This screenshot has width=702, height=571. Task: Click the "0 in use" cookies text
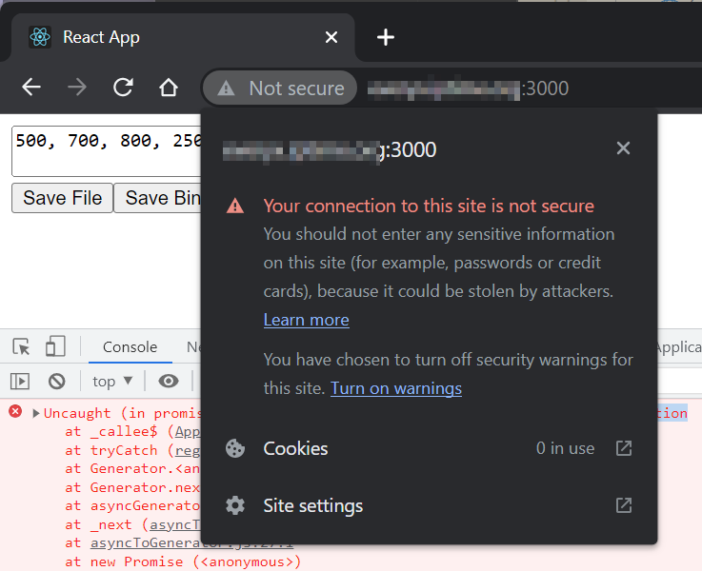[x=565, y=448]
